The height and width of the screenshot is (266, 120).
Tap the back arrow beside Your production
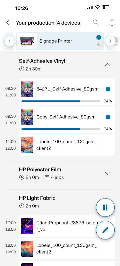tap(8, 23)
